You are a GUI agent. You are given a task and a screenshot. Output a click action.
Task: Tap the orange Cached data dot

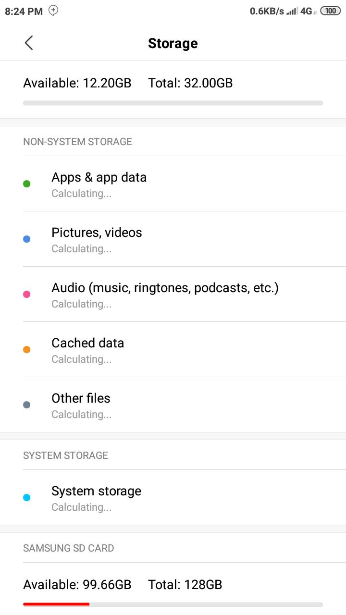[x=27, y=349]
